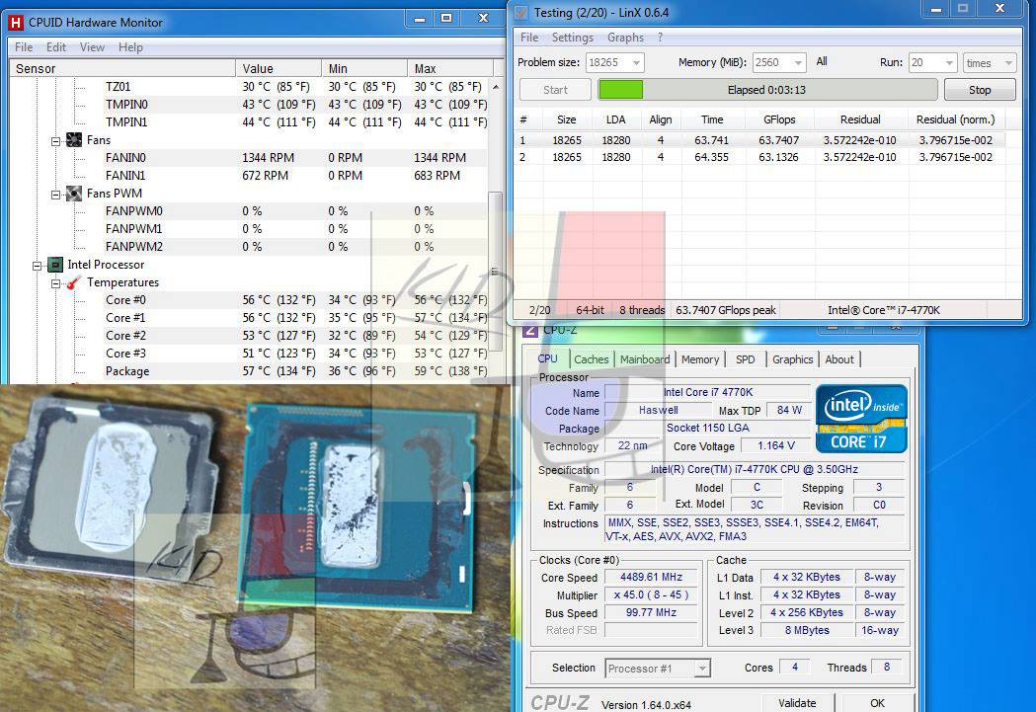Click the GFlops column header in LinX
The width and height of the screenshot is (1036, 712).
click(779, 119)
